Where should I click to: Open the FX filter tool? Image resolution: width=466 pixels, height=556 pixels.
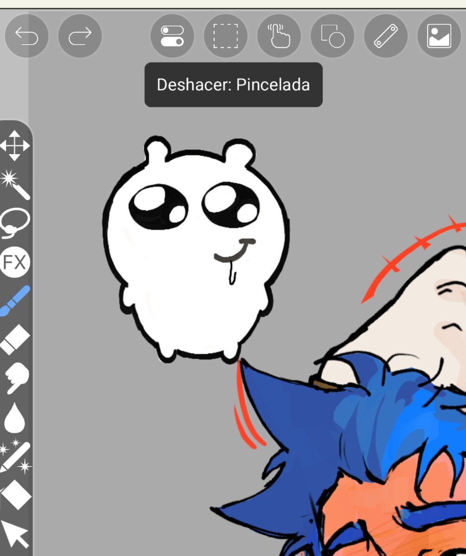click(15, 263)
